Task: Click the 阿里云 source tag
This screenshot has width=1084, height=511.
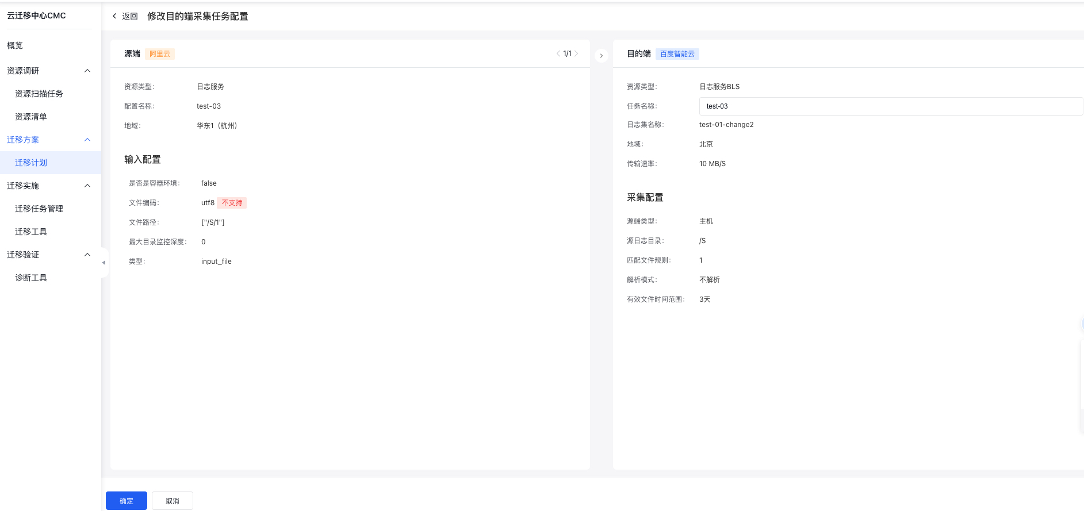Action: [x=160, y=54]
